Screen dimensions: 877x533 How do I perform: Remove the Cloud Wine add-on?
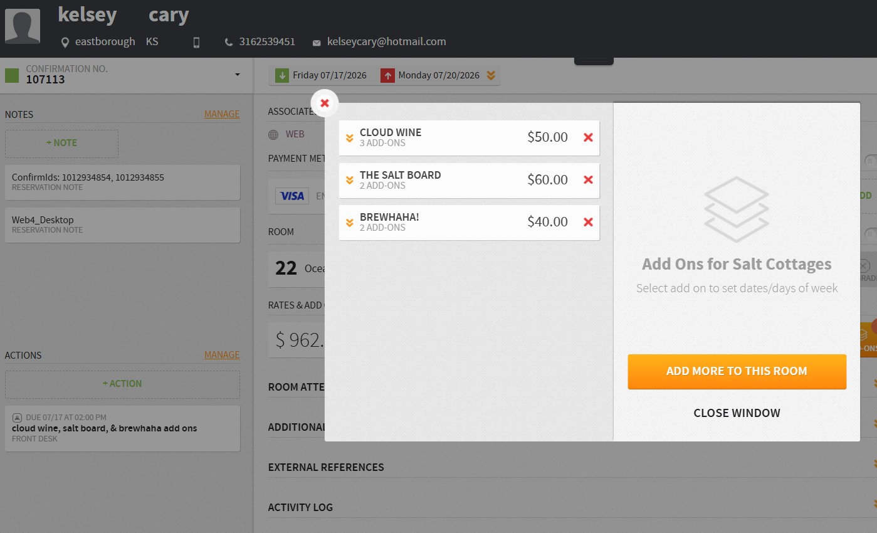tap(588, 137)
